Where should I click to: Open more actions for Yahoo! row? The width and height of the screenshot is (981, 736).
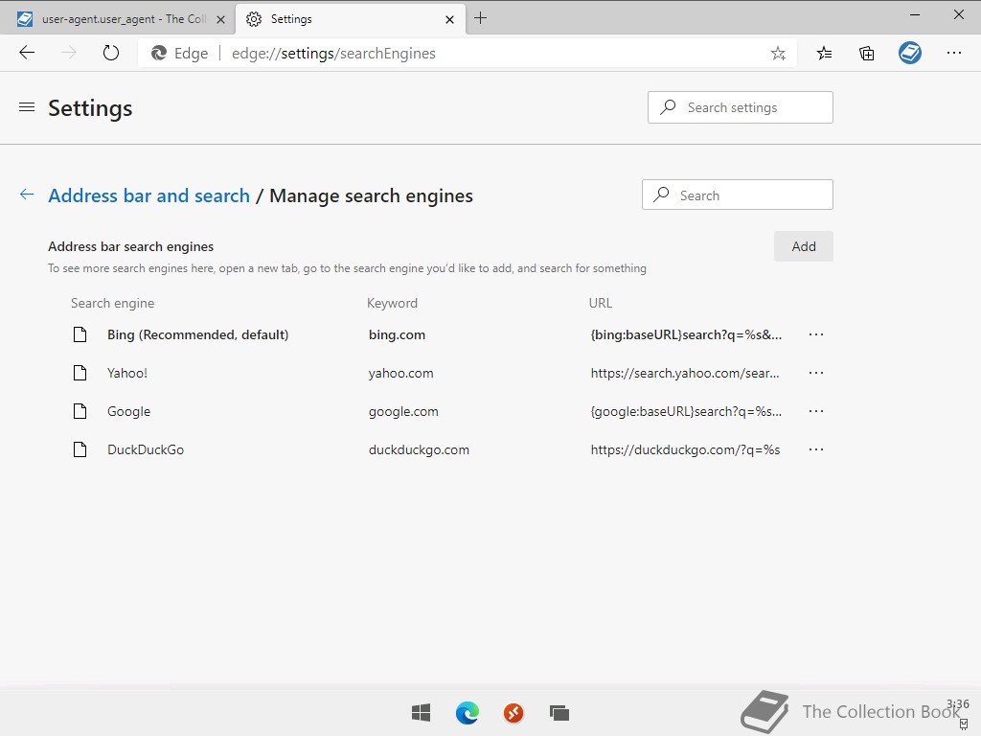pyautogui.click(x=816, y=373)
